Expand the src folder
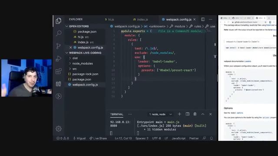The width and height of the screenshot is (278, 156). pyautogui.click(x=74, y=68)
